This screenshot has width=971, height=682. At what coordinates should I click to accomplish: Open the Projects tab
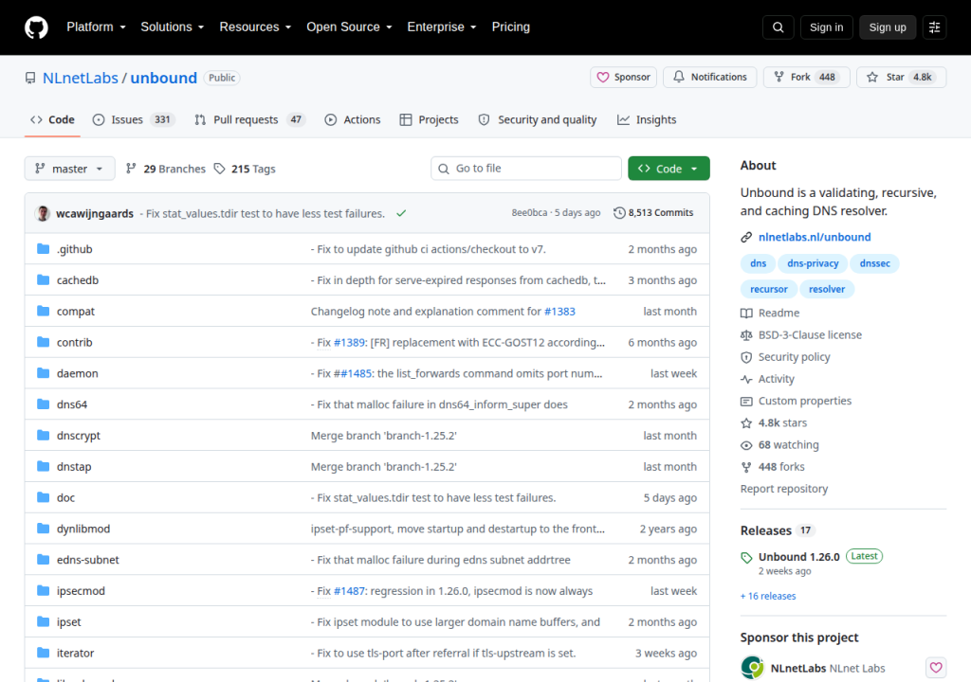430,120
